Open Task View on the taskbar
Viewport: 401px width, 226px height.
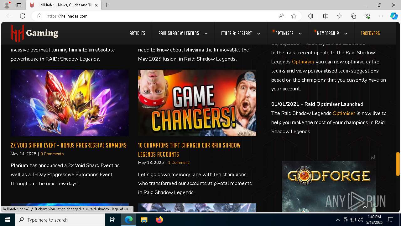(x=113, y=220)
